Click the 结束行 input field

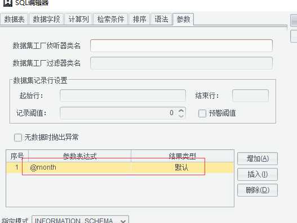click(x=250, y=95)
